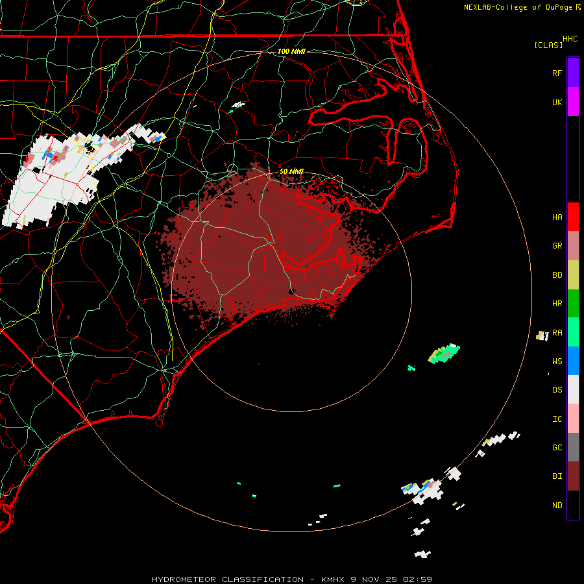Click the RF purple legend swatch
Image resolution: width=584 pixels, height=584 pixels.
[573, 73]
